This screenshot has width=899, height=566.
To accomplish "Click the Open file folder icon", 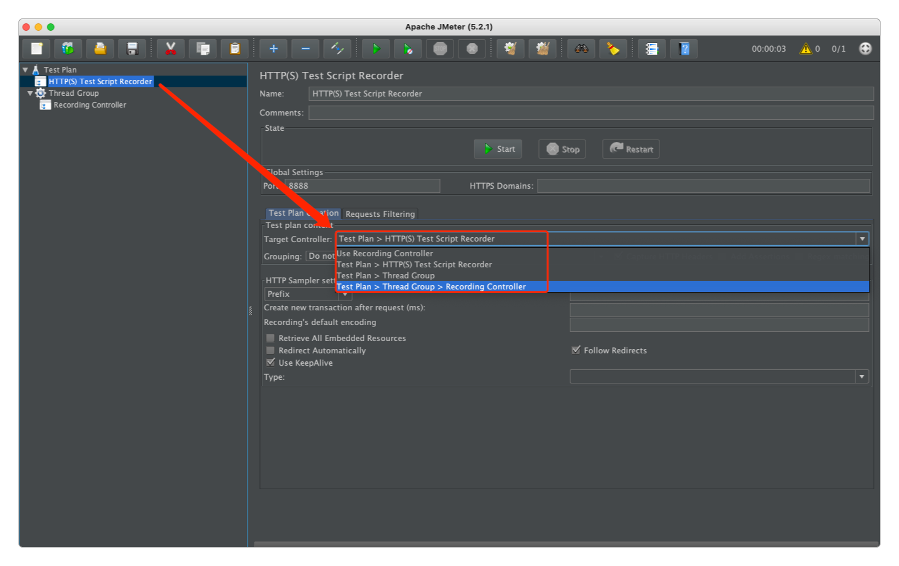I will tap(100, 49).
